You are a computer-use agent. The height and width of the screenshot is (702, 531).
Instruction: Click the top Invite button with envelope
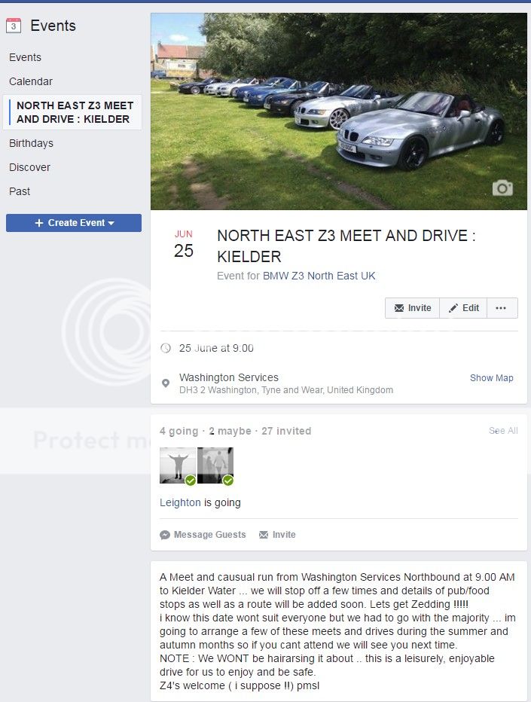[412, 308]
